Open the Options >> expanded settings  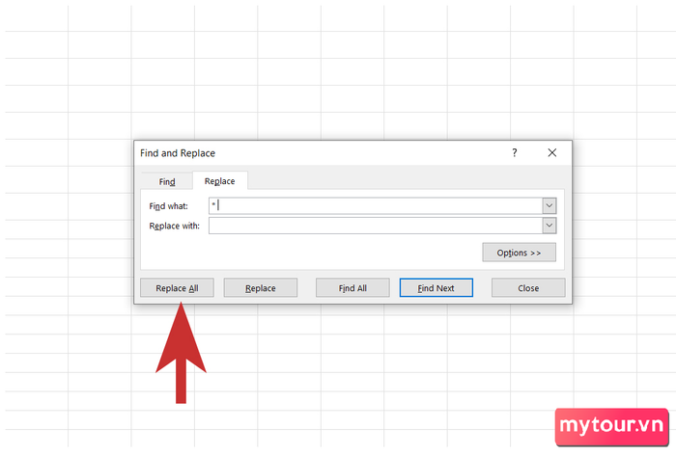coord(520,253)
